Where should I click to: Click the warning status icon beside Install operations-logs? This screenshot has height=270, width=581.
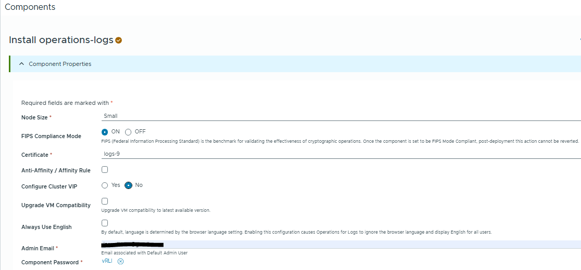119,40
